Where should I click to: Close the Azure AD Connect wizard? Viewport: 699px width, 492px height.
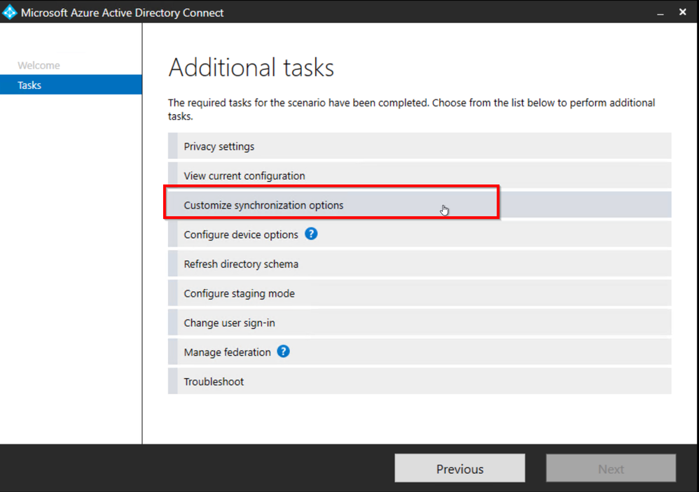683,12
